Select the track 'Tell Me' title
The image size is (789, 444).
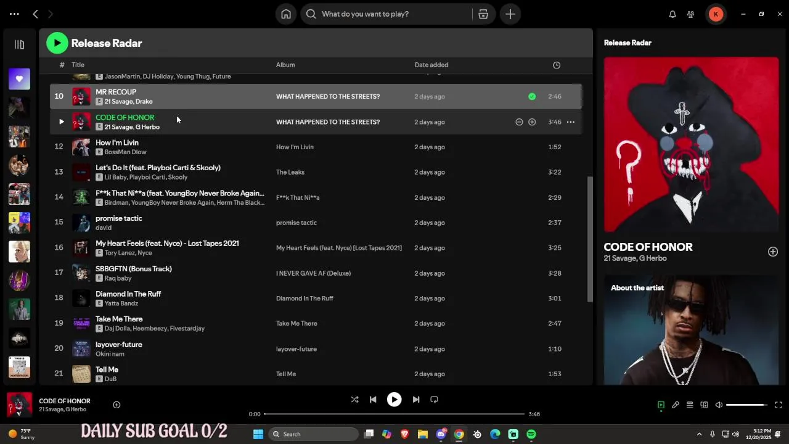click(107, 370)
